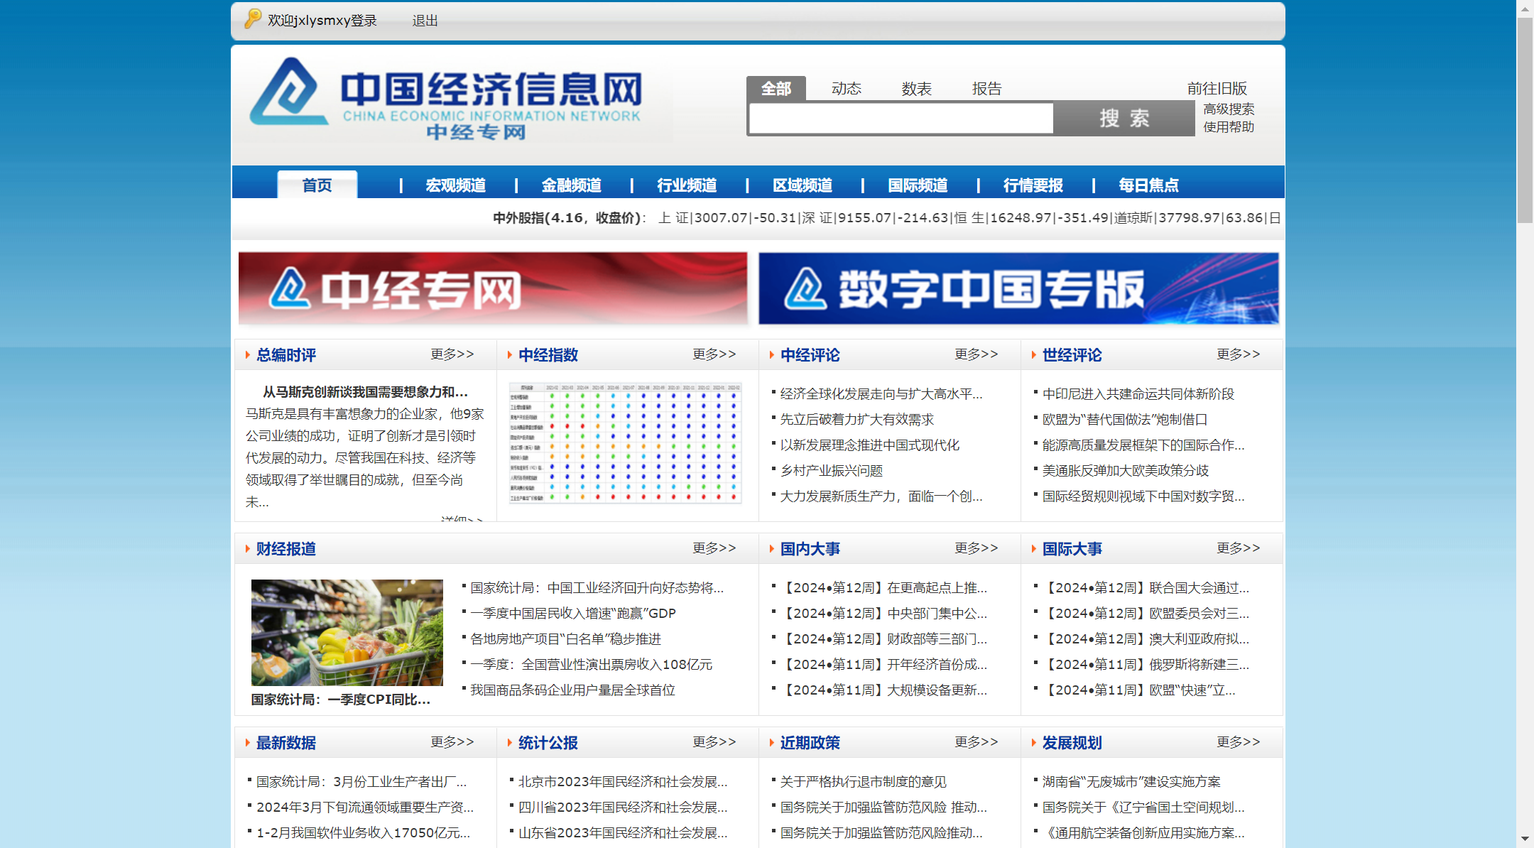Click 更多>> beside 最新数据

tap(452, 741)
